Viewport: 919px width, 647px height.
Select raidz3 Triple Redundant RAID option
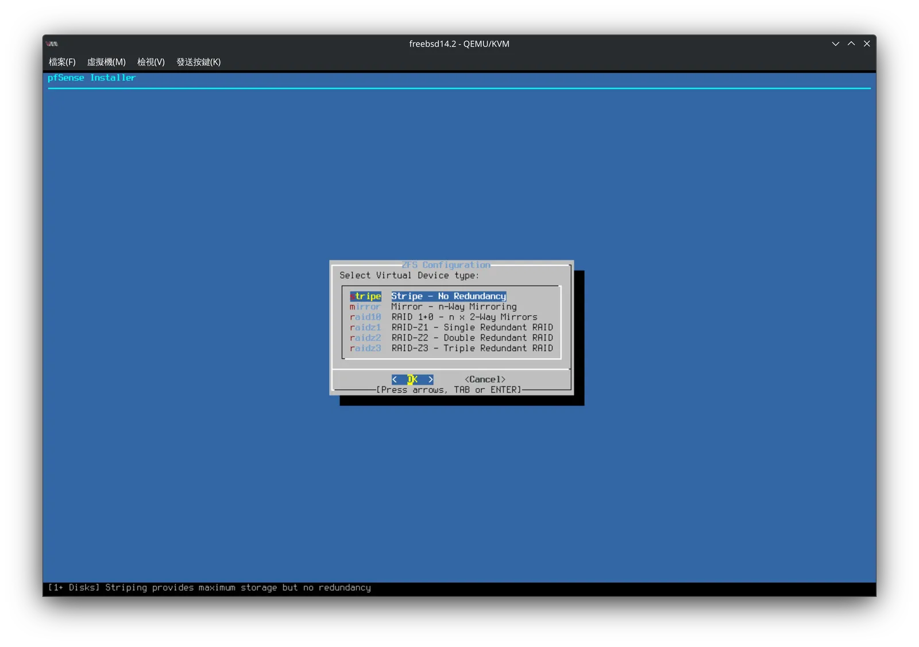click(451, 348)
